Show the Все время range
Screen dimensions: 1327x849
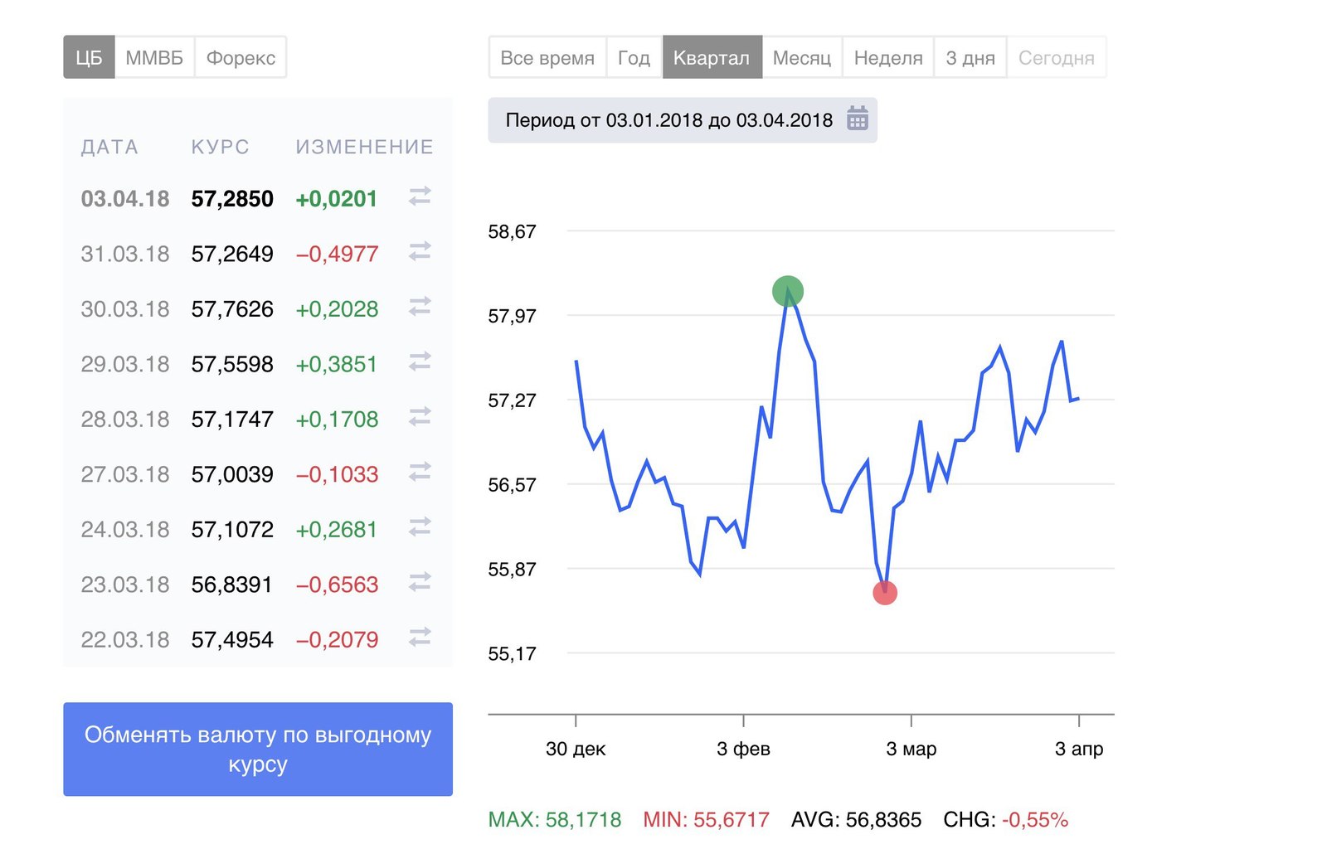[547, 57]
